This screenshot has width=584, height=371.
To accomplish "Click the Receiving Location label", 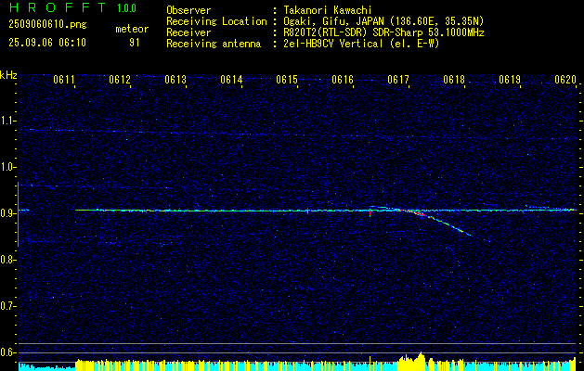I will (x=216, y=21).
